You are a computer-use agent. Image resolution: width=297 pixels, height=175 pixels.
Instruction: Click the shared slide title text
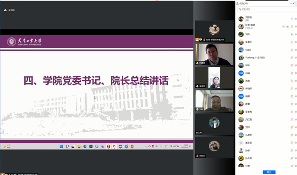96,80
